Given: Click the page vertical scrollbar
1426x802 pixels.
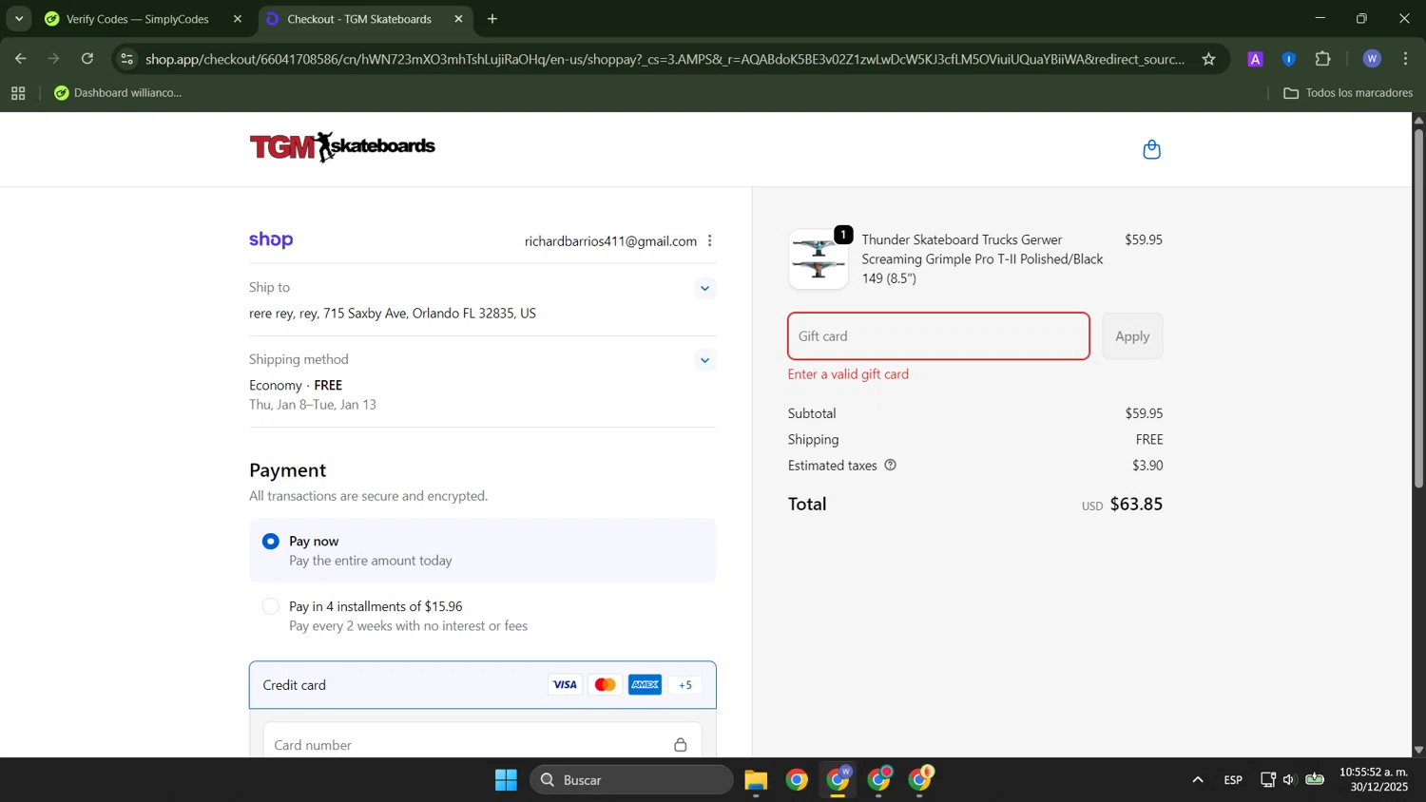Looking at the screenshot, I should (x=1418, y=309).
